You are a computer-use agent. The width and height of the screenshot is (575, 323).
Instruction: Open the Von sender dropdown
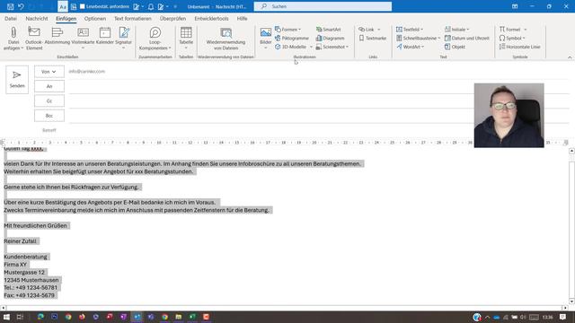click(x=49, y=72)
